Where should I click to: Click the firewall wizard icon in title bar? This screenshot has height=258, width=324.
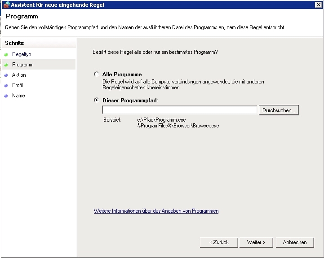7,5
